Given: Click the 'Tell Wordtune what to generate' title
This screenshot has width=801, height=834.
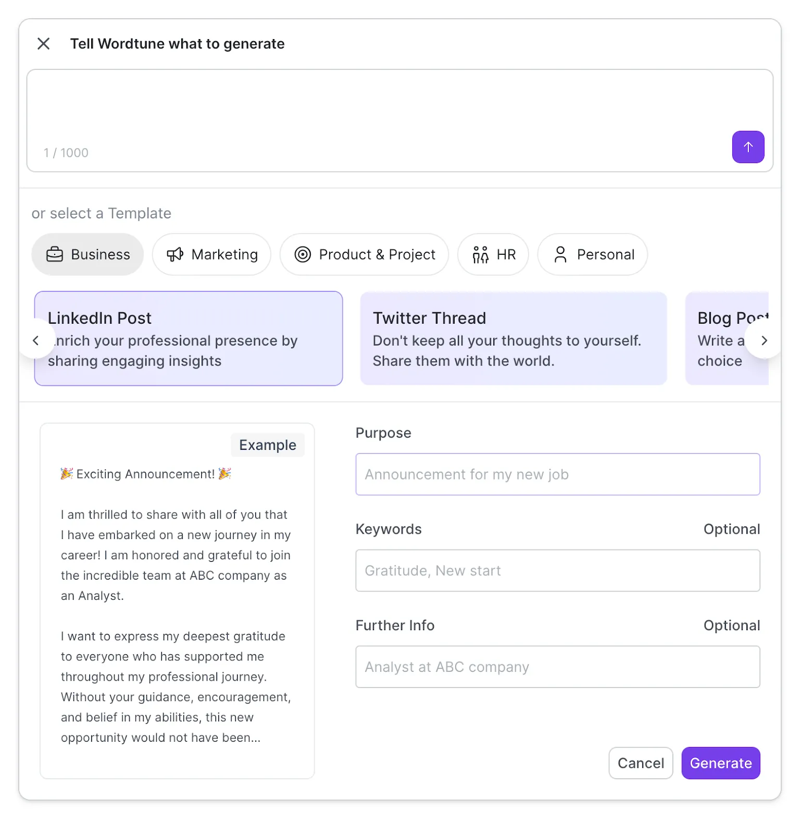Looking at the screenshot, I should click(x=178, y=44).
